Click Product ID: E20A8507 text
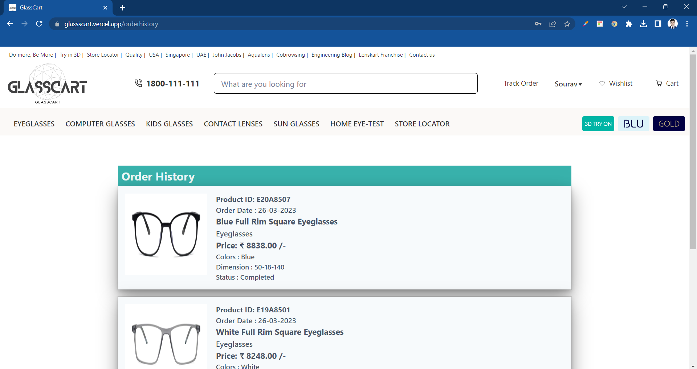The image size is (697, 369). 253,199
